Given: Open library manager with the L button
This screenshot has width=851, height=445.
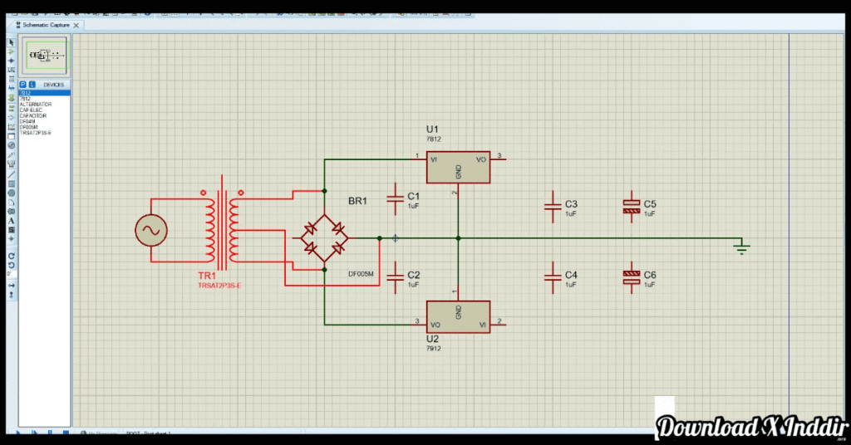Looking at the screenshot, I should (x=31, y=85).
